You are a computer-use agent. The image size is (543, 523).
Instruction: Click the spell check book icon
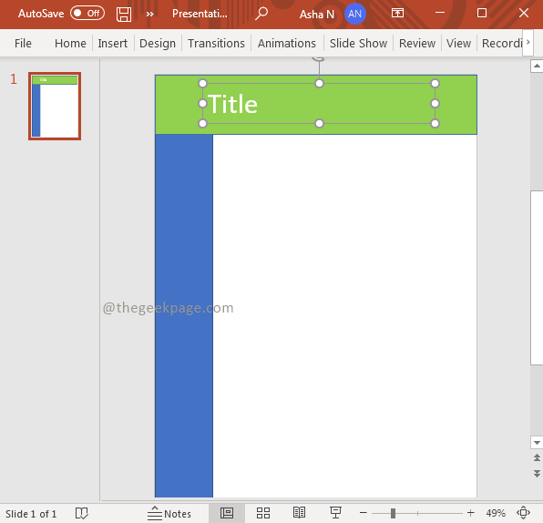[82, 513]
